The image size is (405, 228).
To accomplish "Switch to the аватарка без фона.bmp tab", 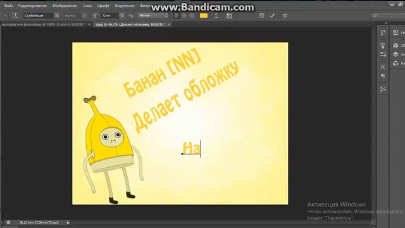I will (x=44, y=24).
